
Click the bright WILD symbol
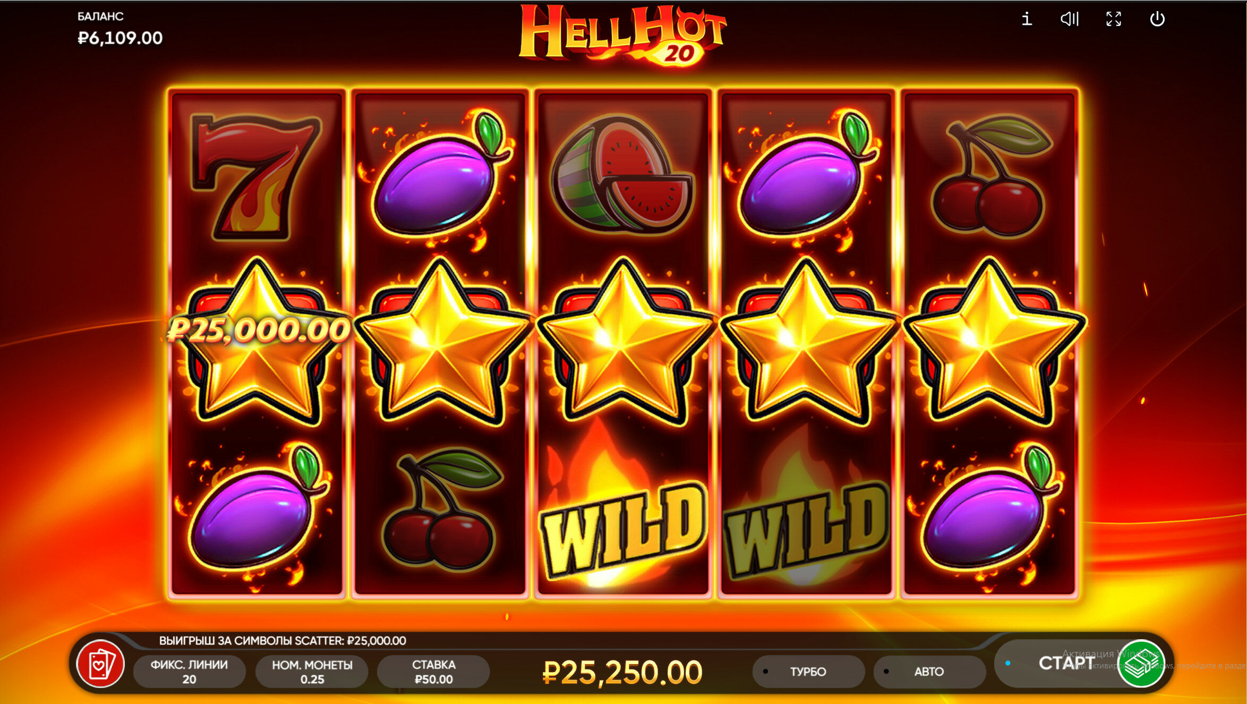point(622,529)
